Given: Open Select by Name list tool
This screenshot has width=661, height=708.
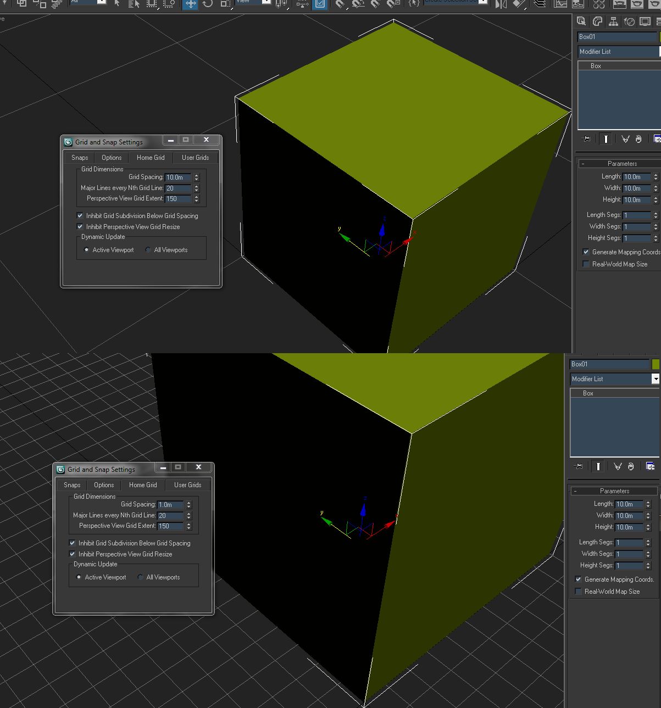Looking at the screenshot, I should [134, 4].
